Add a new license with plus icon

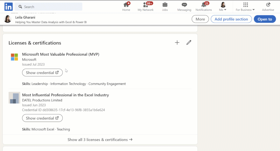177,43
